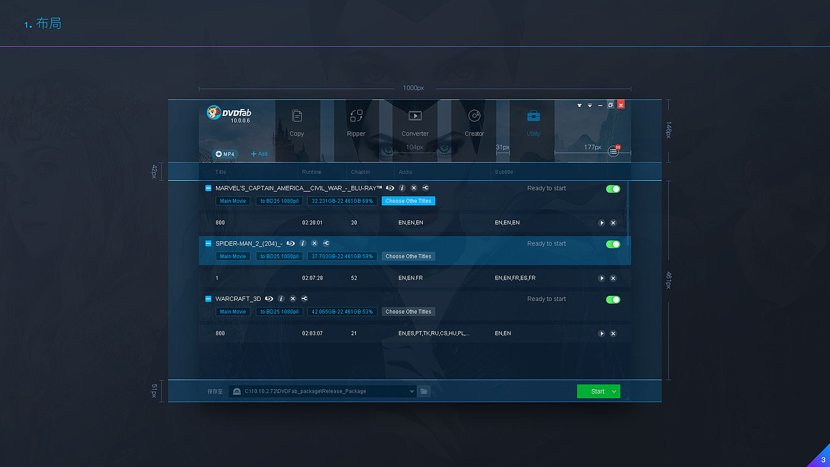Turn off the WARCRAFT_3D task toggle
Viewport: 830px width, 467px height.
[613, 300]
